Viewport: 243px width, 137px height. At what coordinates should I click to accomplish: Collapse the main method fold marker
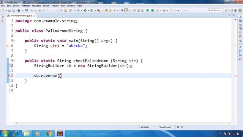pos(14,41)
